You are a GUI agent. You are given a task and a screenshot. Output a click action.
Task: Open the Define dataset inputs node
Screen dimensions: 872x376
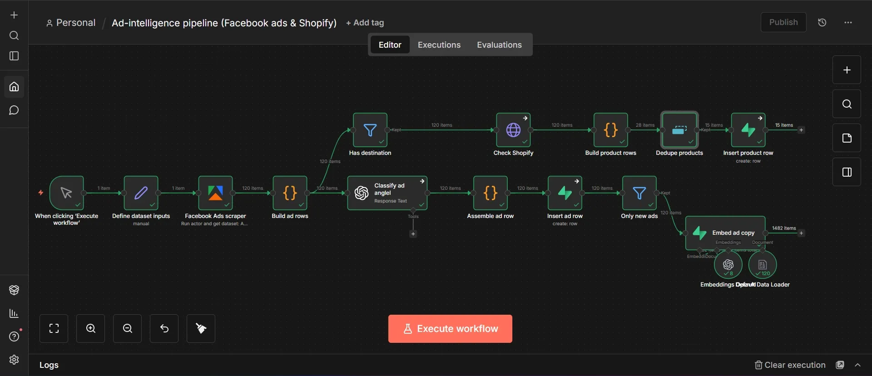point(141,193)
